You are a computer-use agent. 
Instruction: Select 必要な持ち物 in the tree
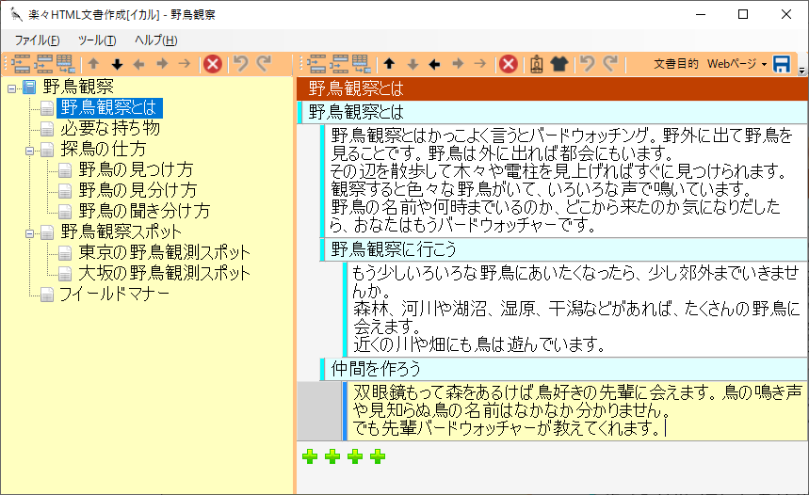click(109, 128)
